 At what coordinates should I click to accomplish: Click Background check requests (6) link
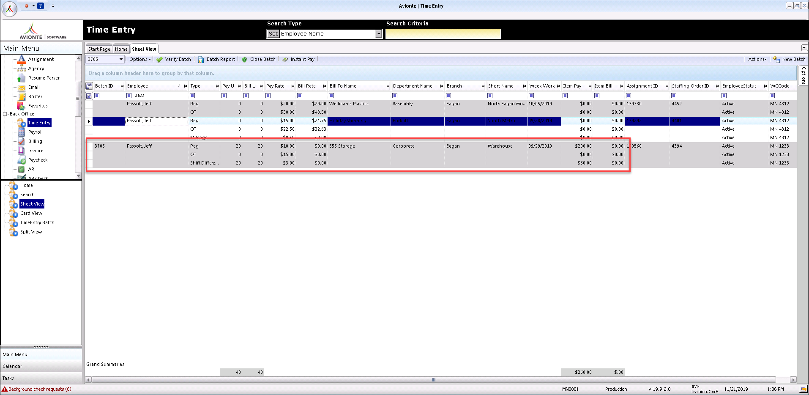click(40, 389)
